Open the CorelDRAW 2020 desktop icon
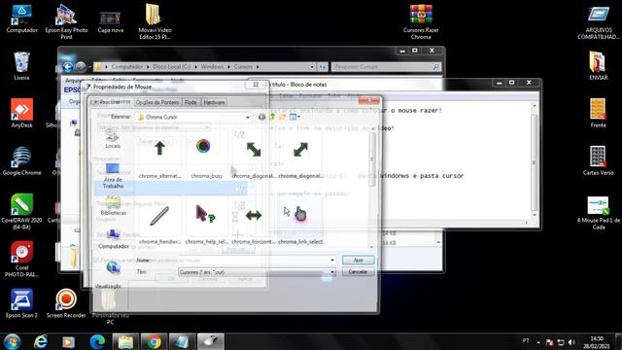The width and height of the screenshot is (622, 350). [21, 212]
